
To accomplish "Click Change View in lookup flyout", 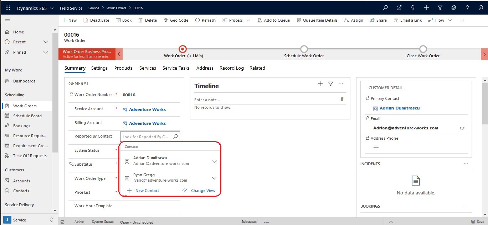I will pyautogui.click(x=199, y=191).
